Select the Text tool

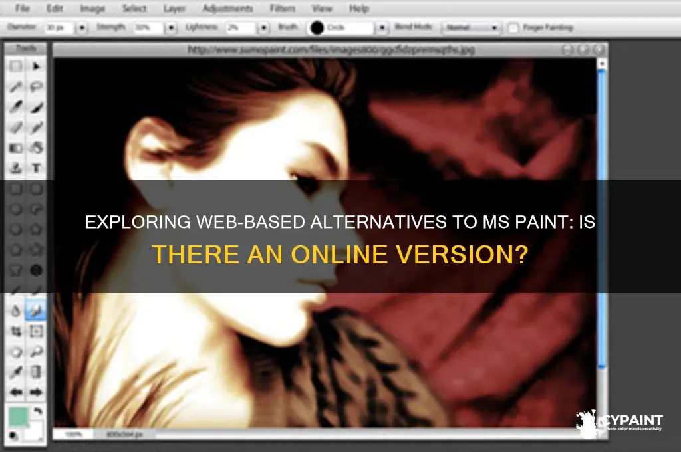click(x=36, y=168)
